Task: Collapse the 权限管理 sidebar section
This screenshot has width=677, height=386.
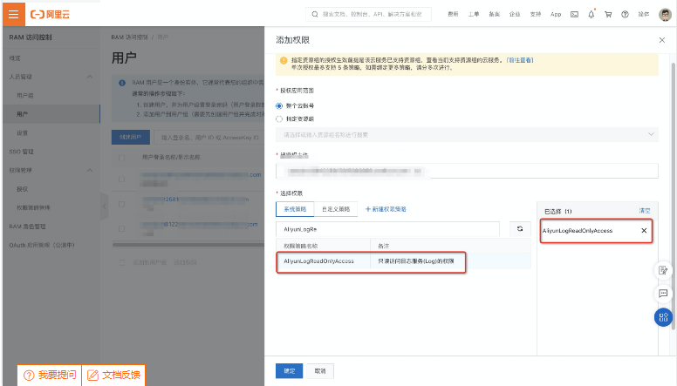Action: (90, 171)
